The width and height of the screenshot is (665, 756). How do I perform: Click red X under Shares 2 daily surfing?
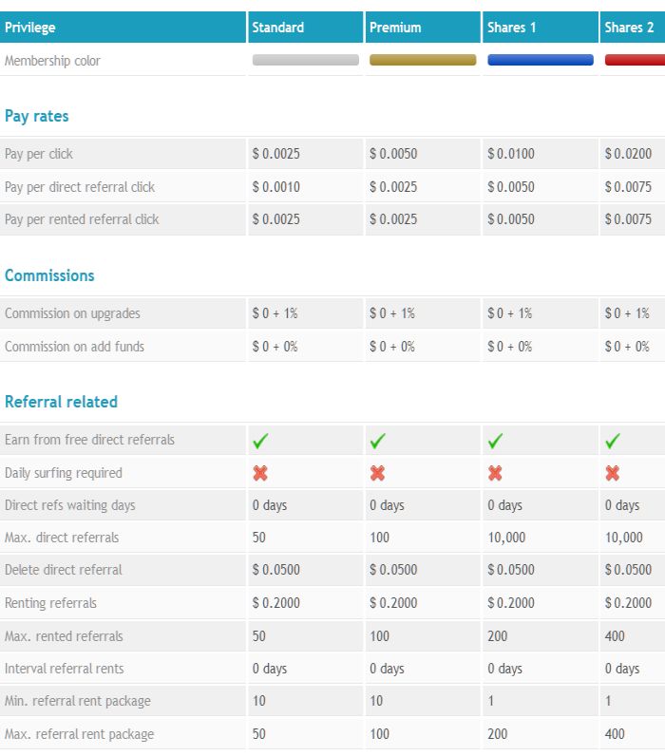click(613, 473)
